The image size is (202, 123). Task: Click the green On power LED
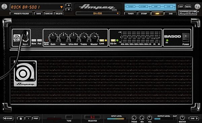coord(167,41)
